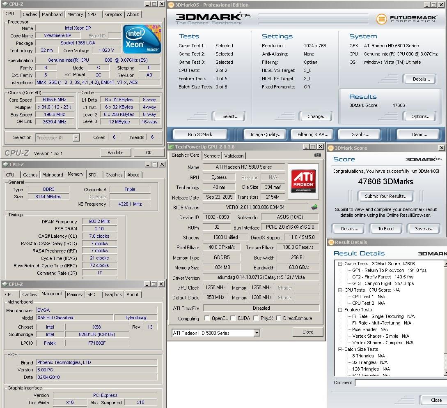
Task: Click the Core Speed 6095.6 MHz value
Action: coord(55,100)
